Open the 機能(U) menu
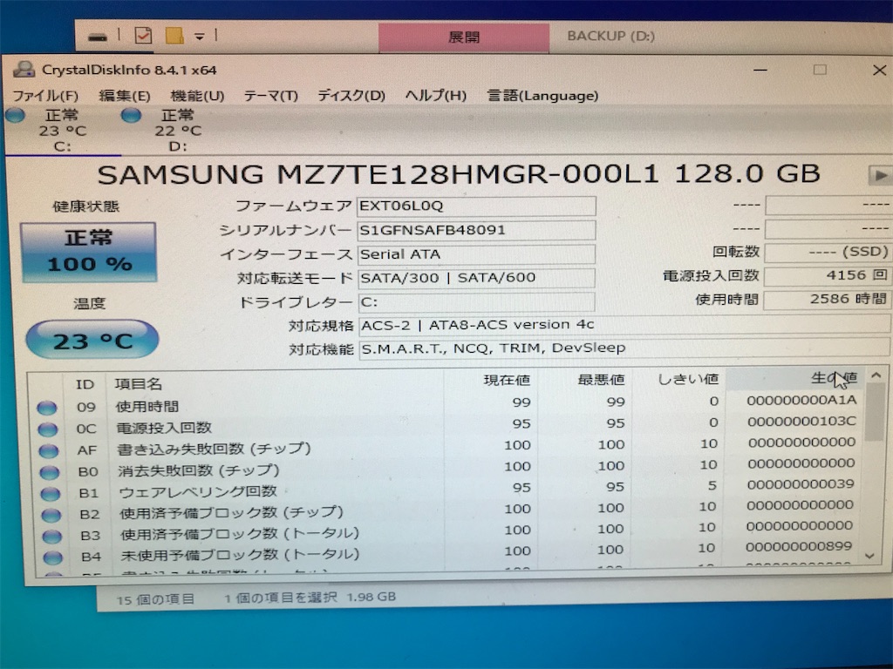Viewport: 893px width, 669px height. (197, 95)
